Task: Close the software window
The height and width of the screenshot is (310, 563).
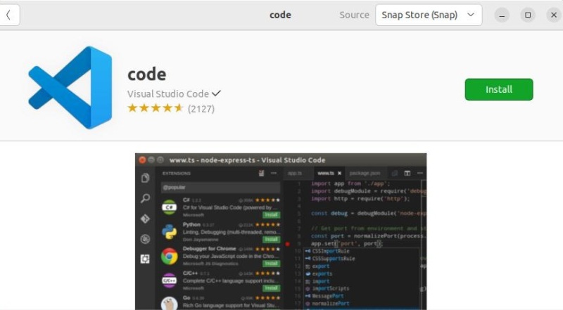Action: tap(554, 15)
